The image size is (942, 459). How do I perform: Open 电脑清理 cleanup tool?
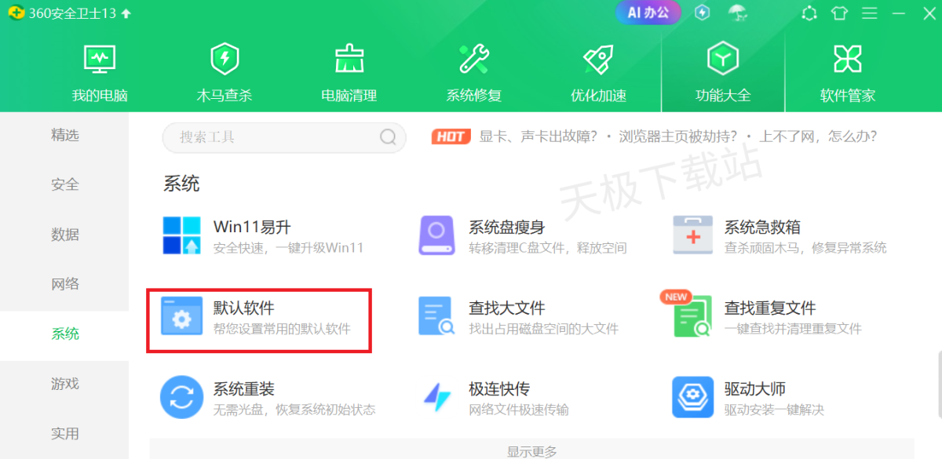coord(349,60)
